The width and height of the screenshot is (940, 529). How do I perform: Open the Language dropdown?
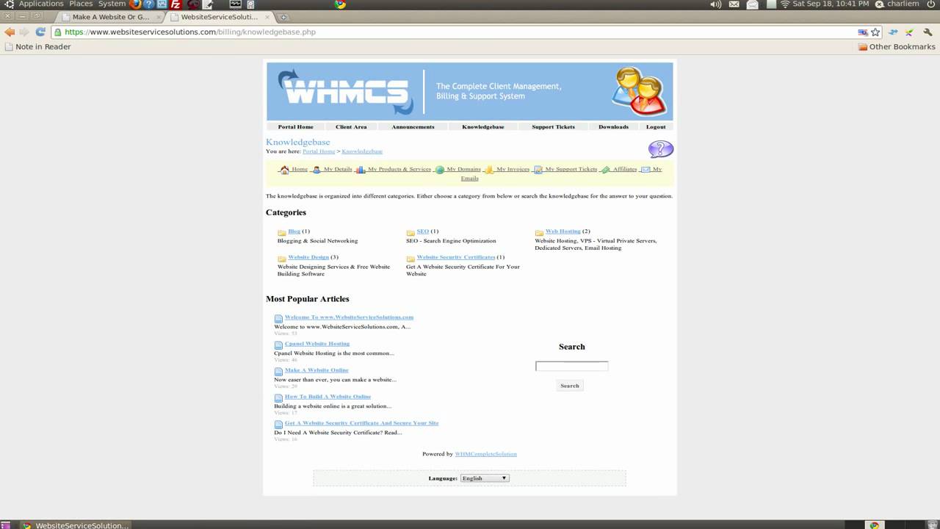point(485,478)
